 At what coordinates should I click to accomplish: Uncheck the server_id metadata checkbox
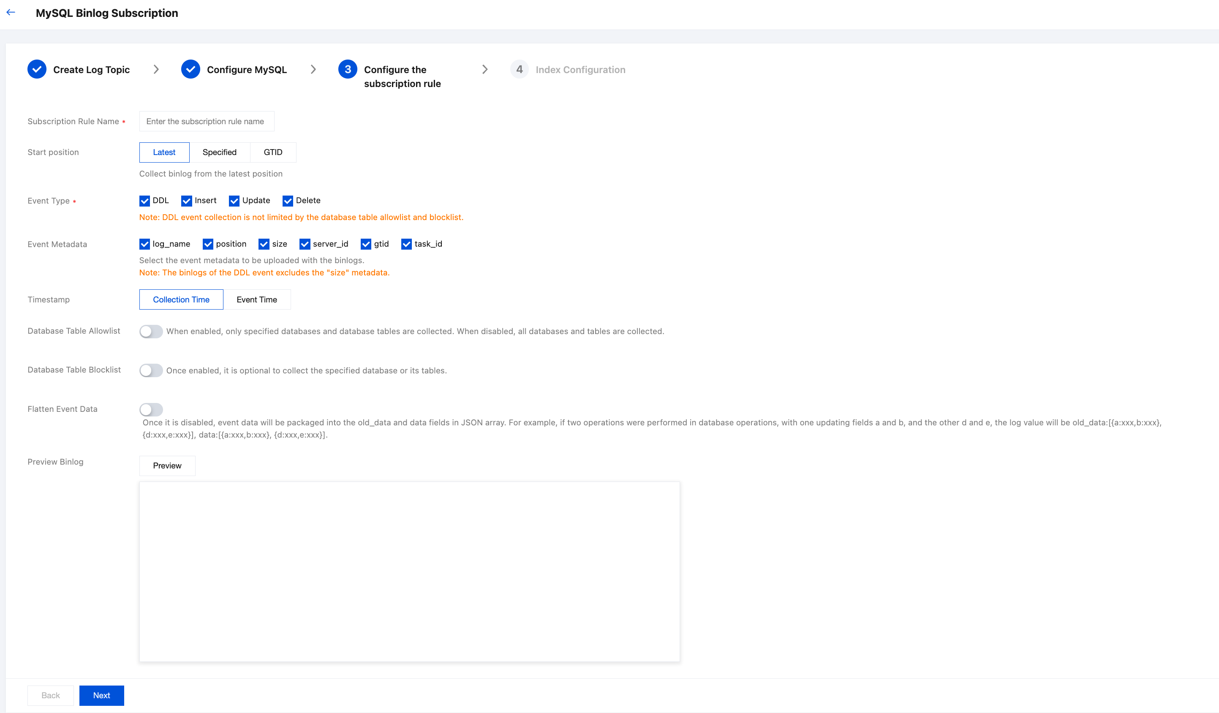click(305, 244)
